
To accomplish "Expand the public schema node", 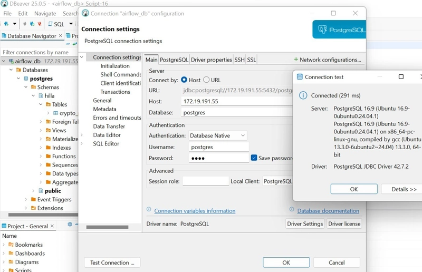I will pos(33,191).
